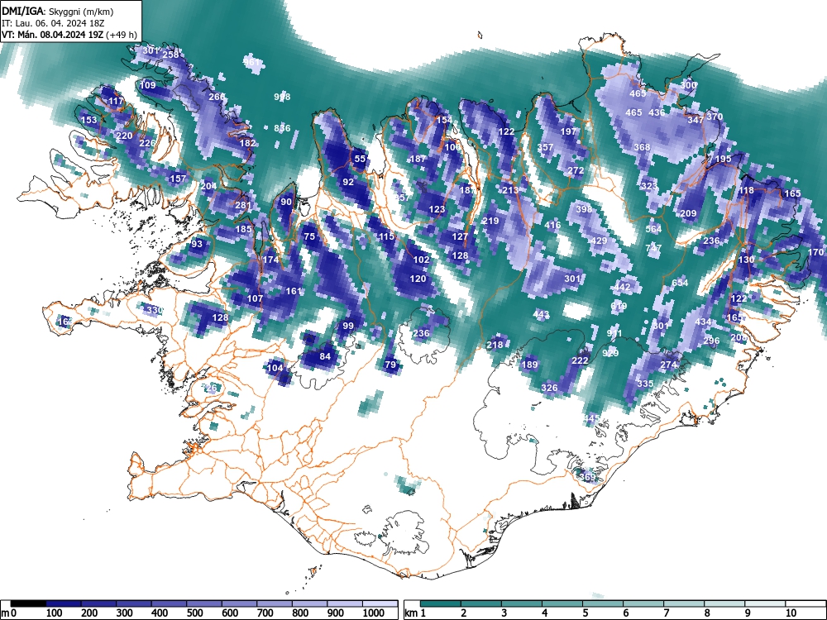This screenshot has height=620, width=827.
Task: Click the '5' label on the kilometre scale
Action: point(585,613)
